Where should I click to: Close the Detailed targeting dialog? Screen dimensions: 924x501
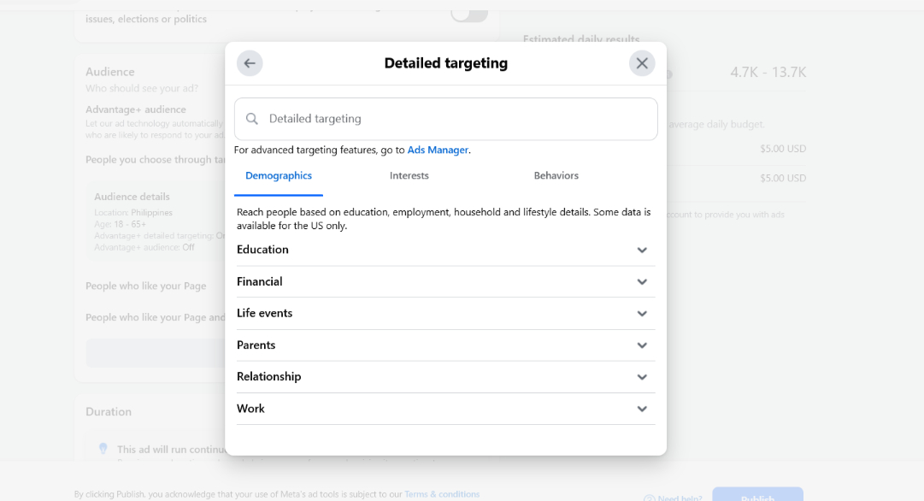coord(642,63)
